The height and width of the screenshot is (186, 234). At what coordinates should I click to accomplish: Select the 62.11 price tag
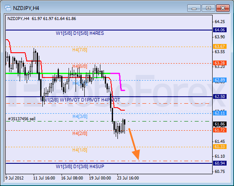[x=220, y=113]
